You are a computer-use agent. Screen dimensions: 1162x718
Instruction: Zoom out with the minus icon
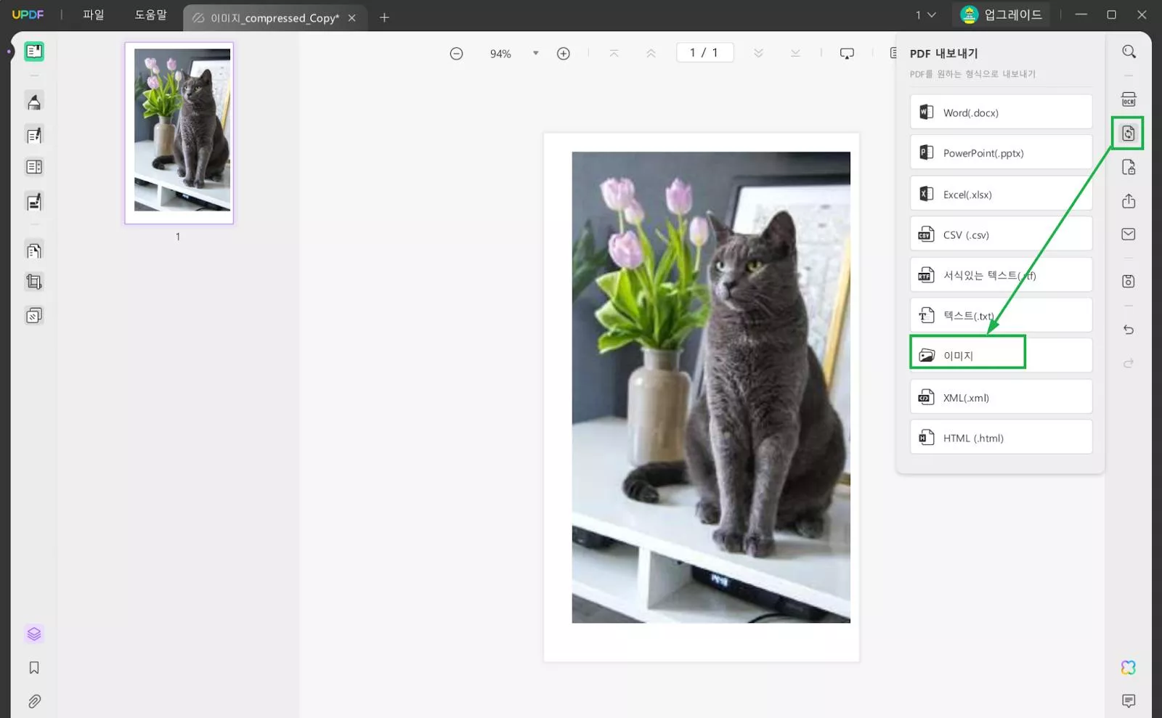tap(456, 54)
